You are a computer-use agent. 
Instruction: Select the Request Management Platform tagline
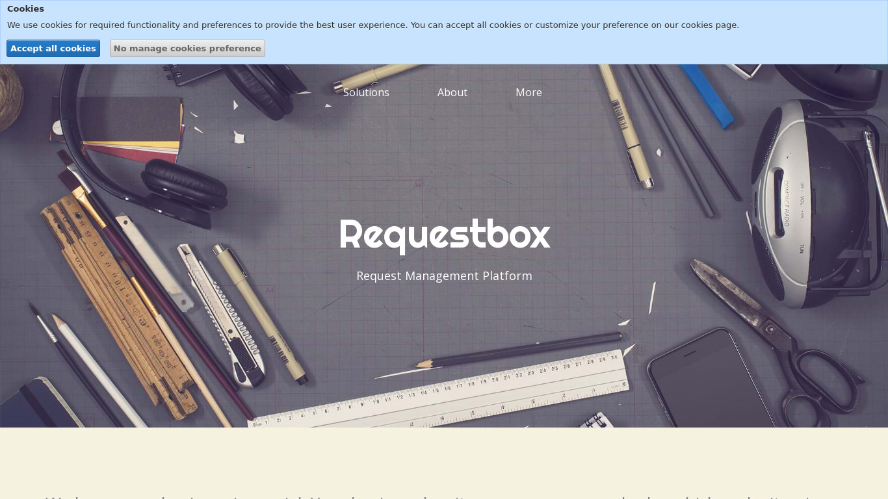[445, 276]
